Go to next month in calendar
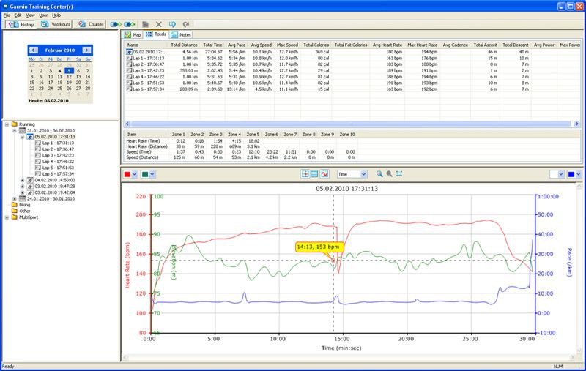Viewport: 586px width, 371px height. click(x=86, y=50)
